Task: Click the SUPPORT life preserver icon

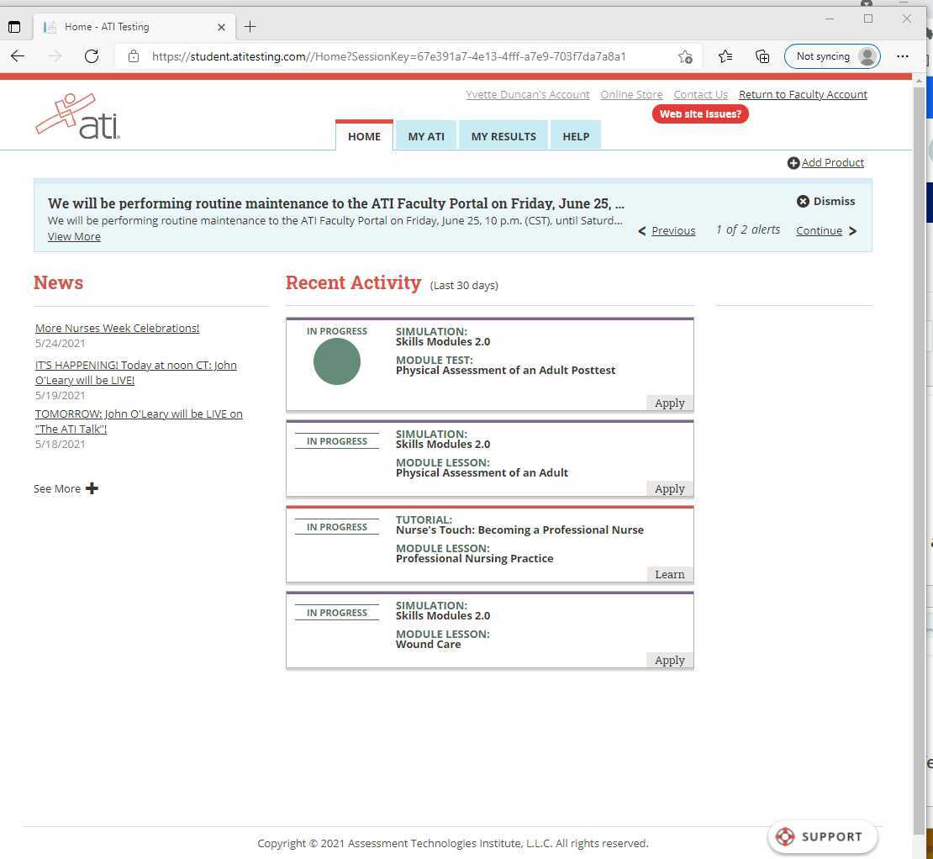Action: pos(787,836)
